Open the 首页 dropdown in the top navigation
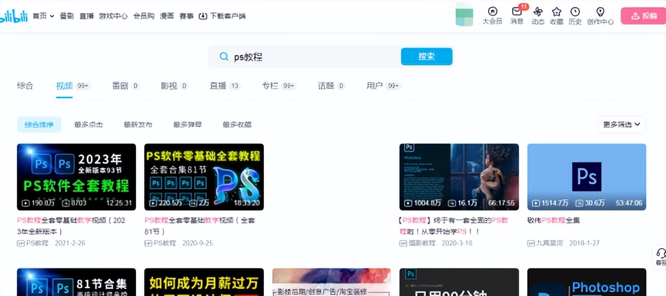Screen dimensions: 666x296 [x=43, y=16]
